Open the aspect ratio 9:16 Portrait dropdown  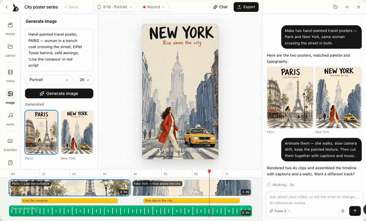pyautogui.click(x=114, y=7)
